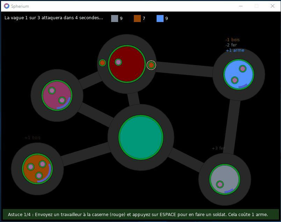Select the red barracks sphere

[x=127, y=64]
